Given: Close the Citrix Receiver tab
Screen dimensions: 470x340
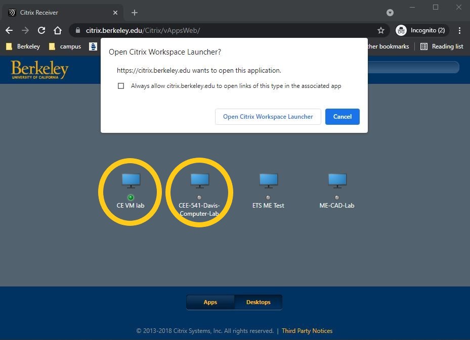Looking at the screenshot, I should point(115,13).
